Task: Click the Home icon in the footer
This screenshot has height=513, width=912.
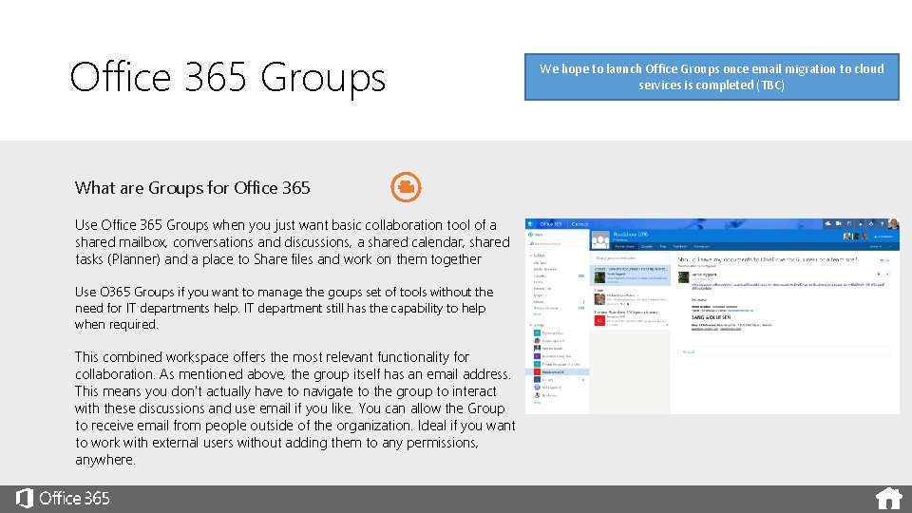Action: (889, 499)
